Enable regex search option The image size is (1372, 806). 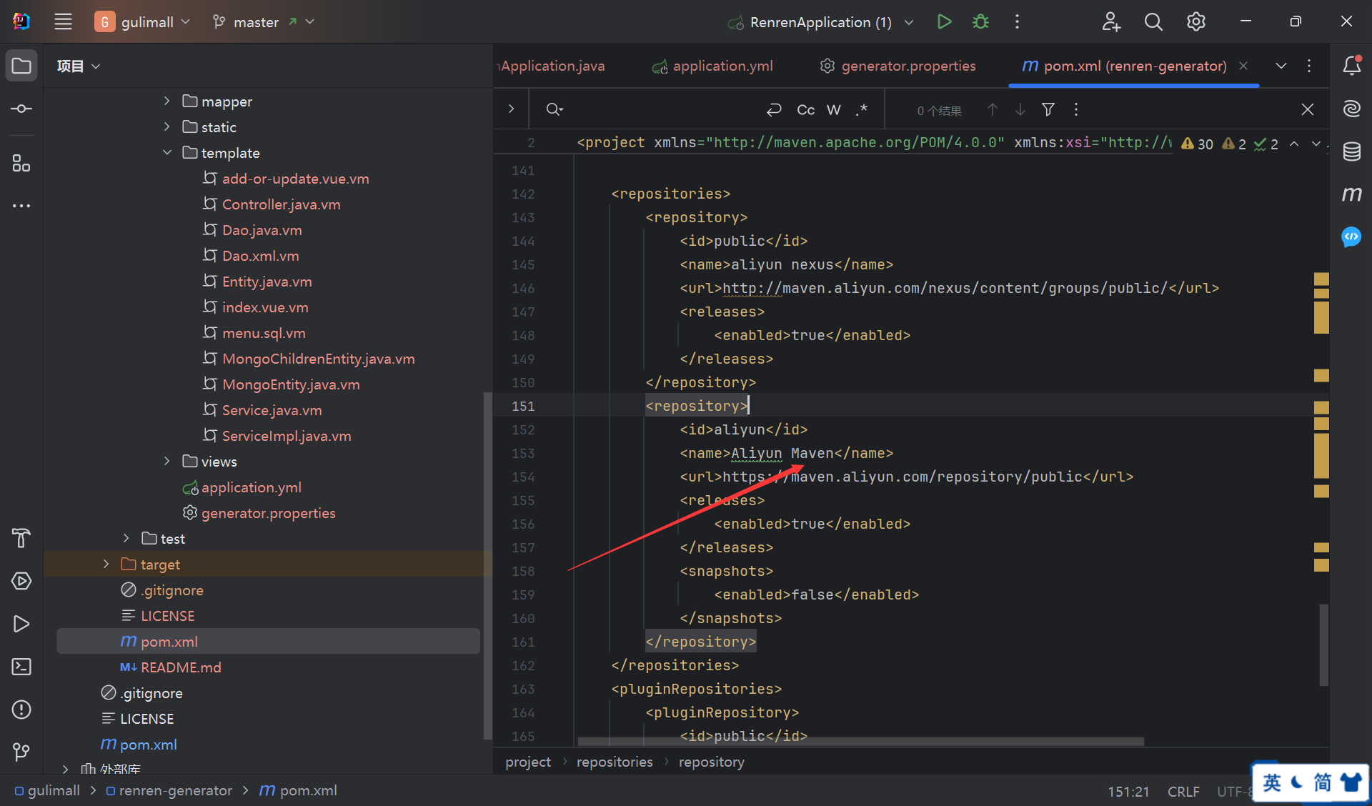862,109
